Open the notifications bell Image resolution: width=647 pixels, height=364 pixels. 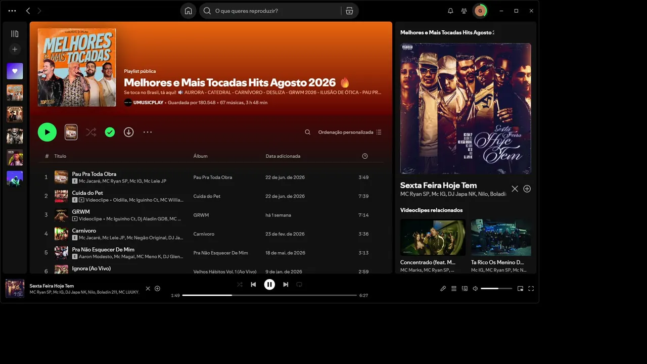pyautogui.click(x=450, y=11)
